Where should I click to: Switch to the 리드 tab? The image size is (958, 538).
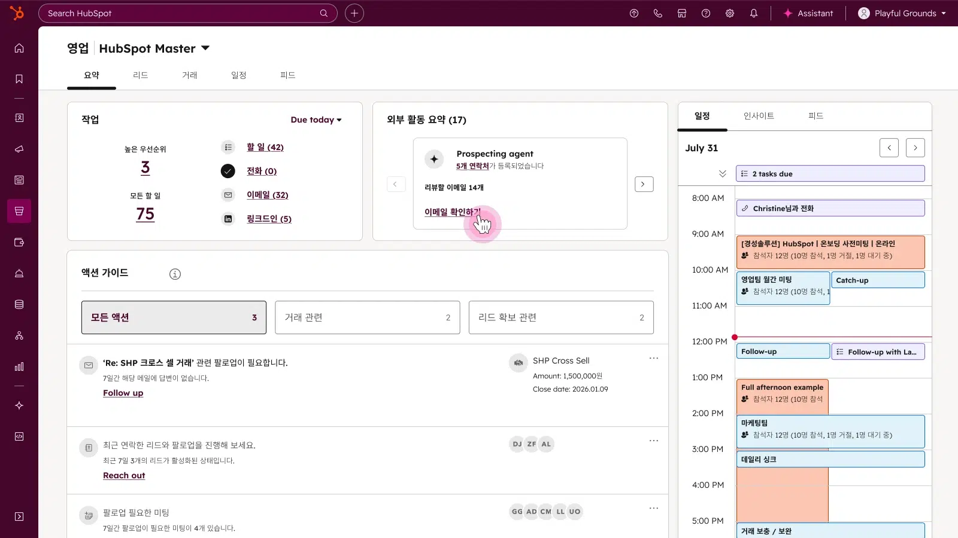[141, 75]
